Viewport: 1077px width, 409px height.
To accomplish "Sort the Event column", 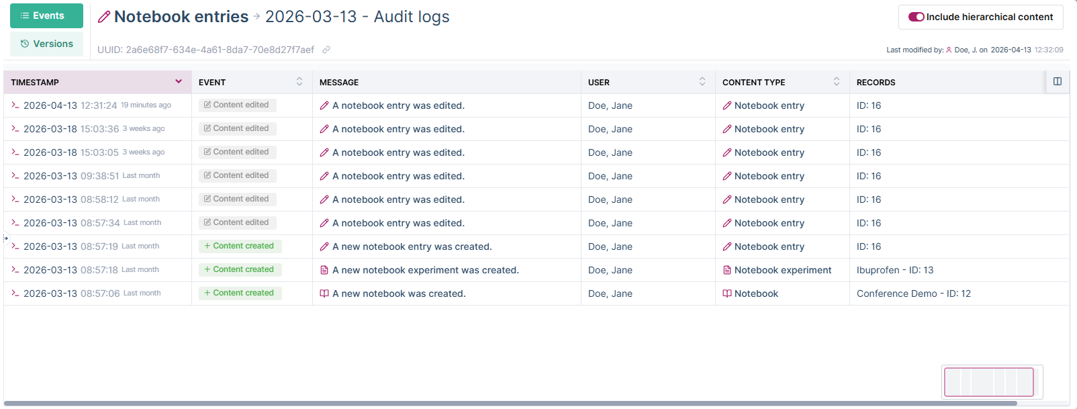I will (x=299, y=82).
